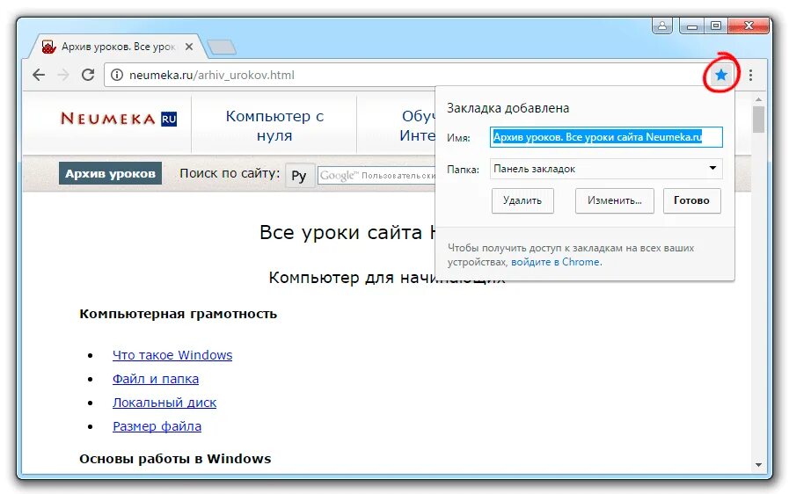Click the blue bookmark star icon
This screenshot has width=789, height=494.
pos(721,75)
